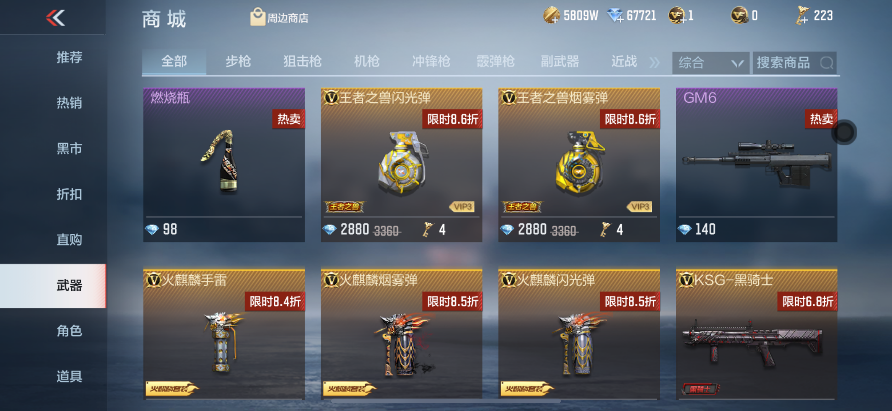Screen dimensions: 892x411
Task: Tap the floating dark circle assist button
Action: click(x=844, y=132)
